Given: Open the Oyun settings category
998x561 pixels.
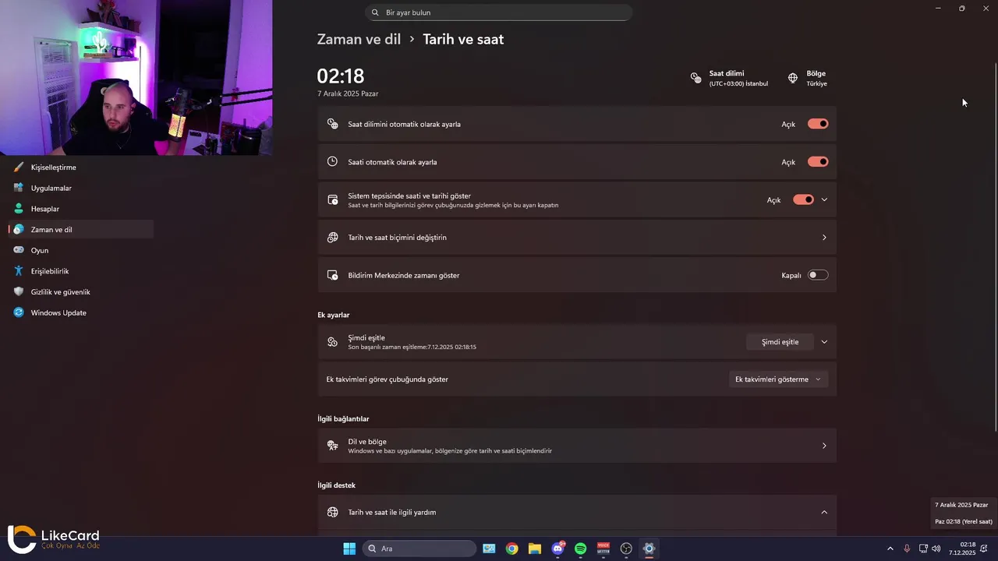Looking at the screenshot, I should 81,250.
